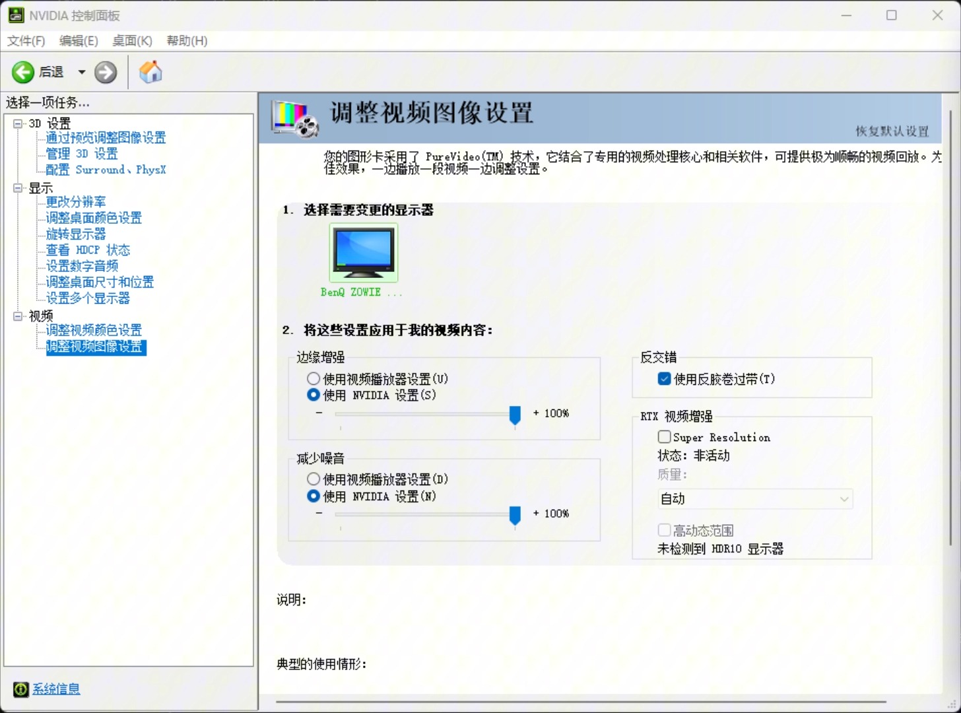Click the + 100% noise reduction value
This screenshot has height=713, width=961.
(x=551, y=514)
